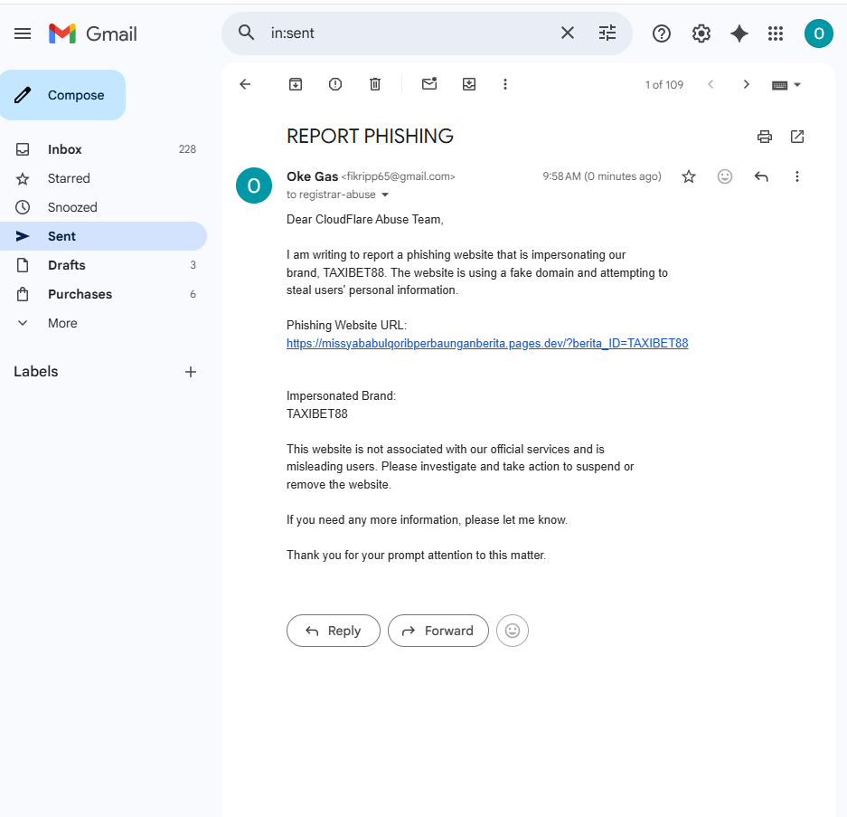The image size is (847, 817).
Task: Click the '1 of 109' counter
Action: coord(663,85)
